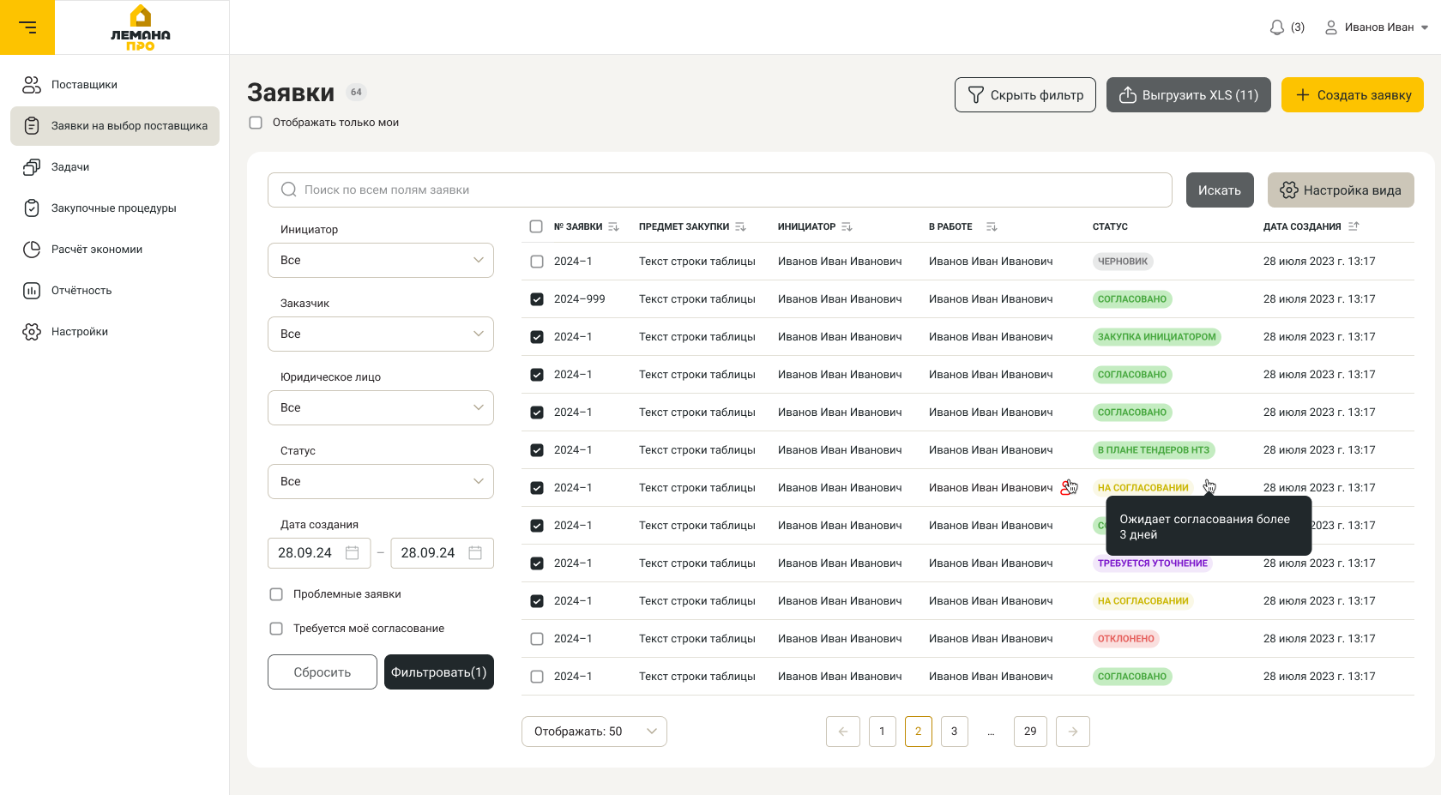
Task: Select Заявки на выбор поставщика menu item
Action: (115, 126)
